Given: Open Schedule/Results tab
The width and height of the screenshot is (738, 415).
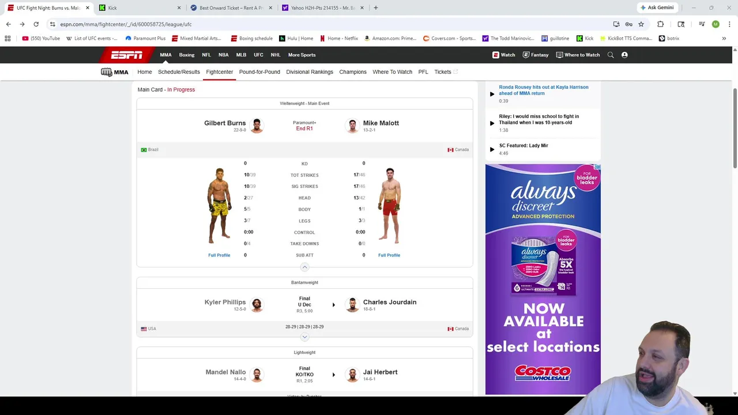Looking at the screenshot, I should tap(179, 72).
